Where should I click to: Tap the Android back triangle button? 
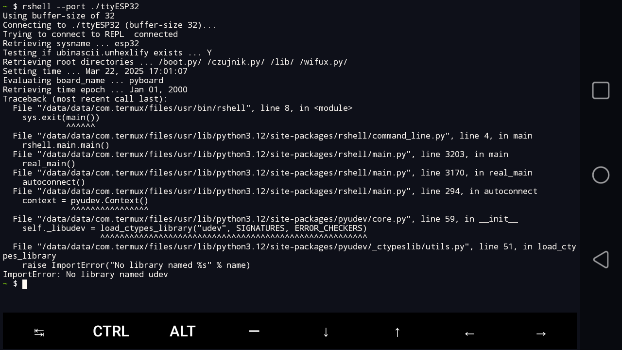(x=601, y=260)
